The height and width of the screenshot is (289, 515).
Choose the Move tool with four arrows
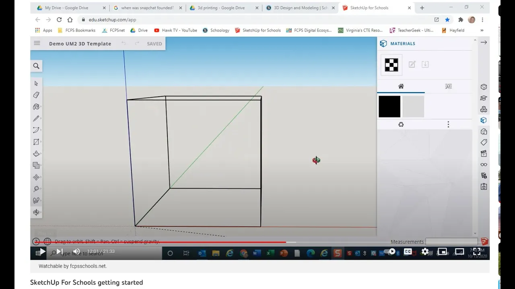36,177
